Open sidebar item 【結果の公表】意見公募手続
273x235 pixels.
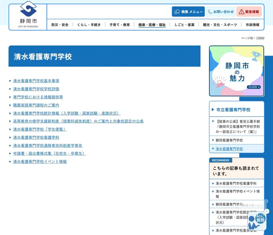pos(237,126)
